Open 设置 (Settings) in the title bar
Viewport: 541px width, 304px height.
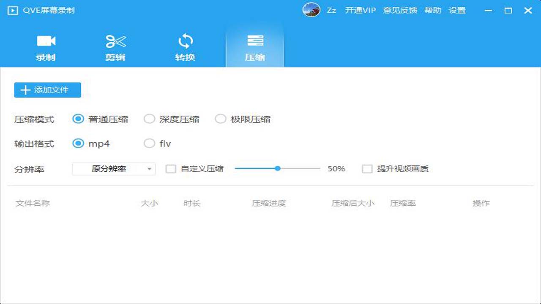(x=458, y=10)
